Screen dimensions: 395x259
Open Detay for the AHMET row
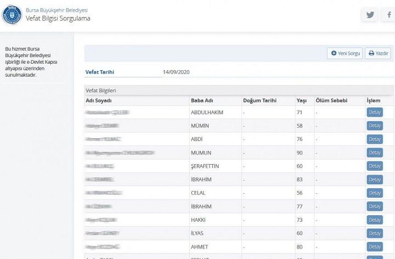click(x=375, y=247)
